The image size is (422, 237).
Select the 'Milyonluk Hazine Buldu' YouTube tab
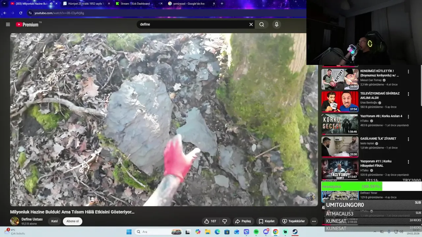[x=29, y=4]
